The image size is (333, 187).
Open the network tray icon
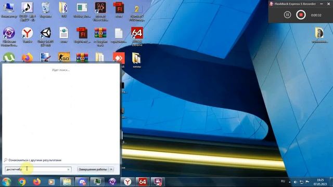(301, 182)
